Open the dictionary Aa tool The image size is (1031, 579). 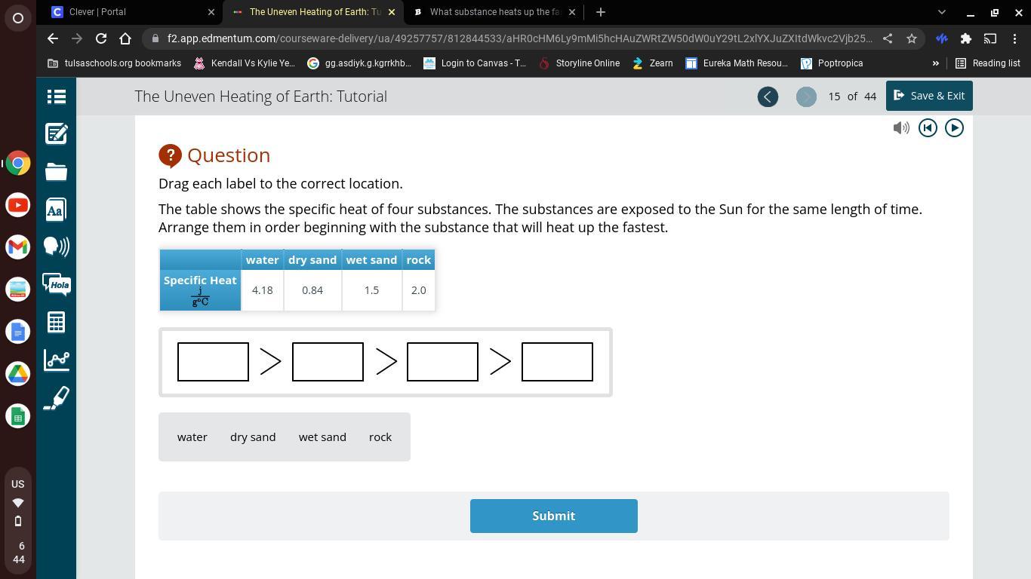(x=57, y=210)
